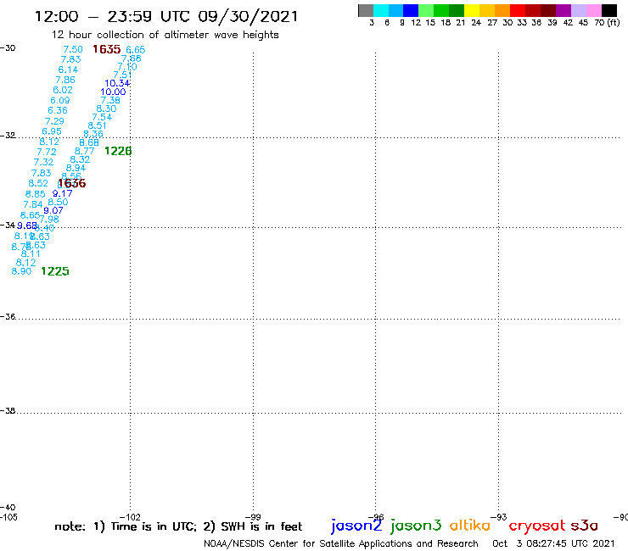Click the -93 longitude axis label
The width and height of the screenshot is (628, 551).
[499, 517]
